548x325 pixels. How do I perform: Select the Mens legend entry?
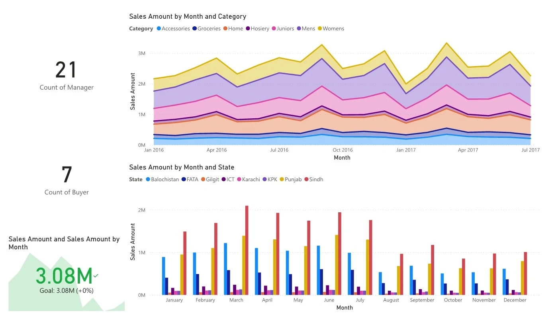299,29
